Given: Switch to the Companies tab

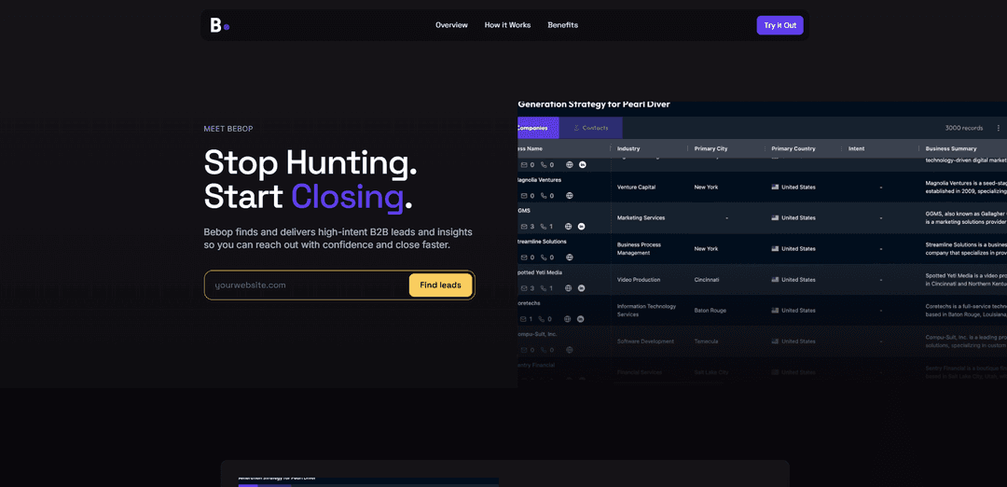Looking at the screenshot, I should point(538,128).
